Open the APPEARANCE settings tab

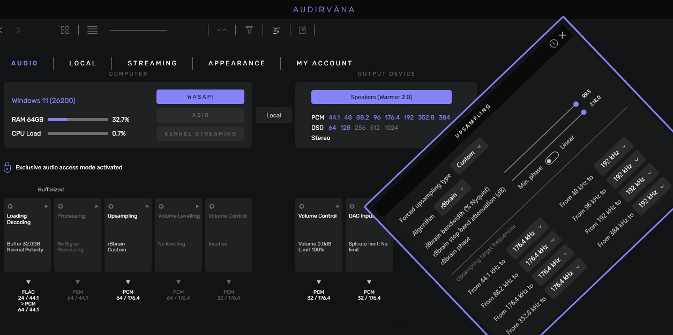pos(237,63)
